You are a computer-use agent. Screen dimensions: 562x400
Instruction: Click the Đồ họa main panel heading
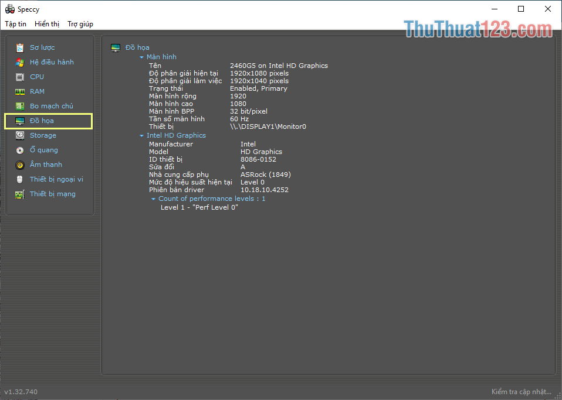click(137, 47)
